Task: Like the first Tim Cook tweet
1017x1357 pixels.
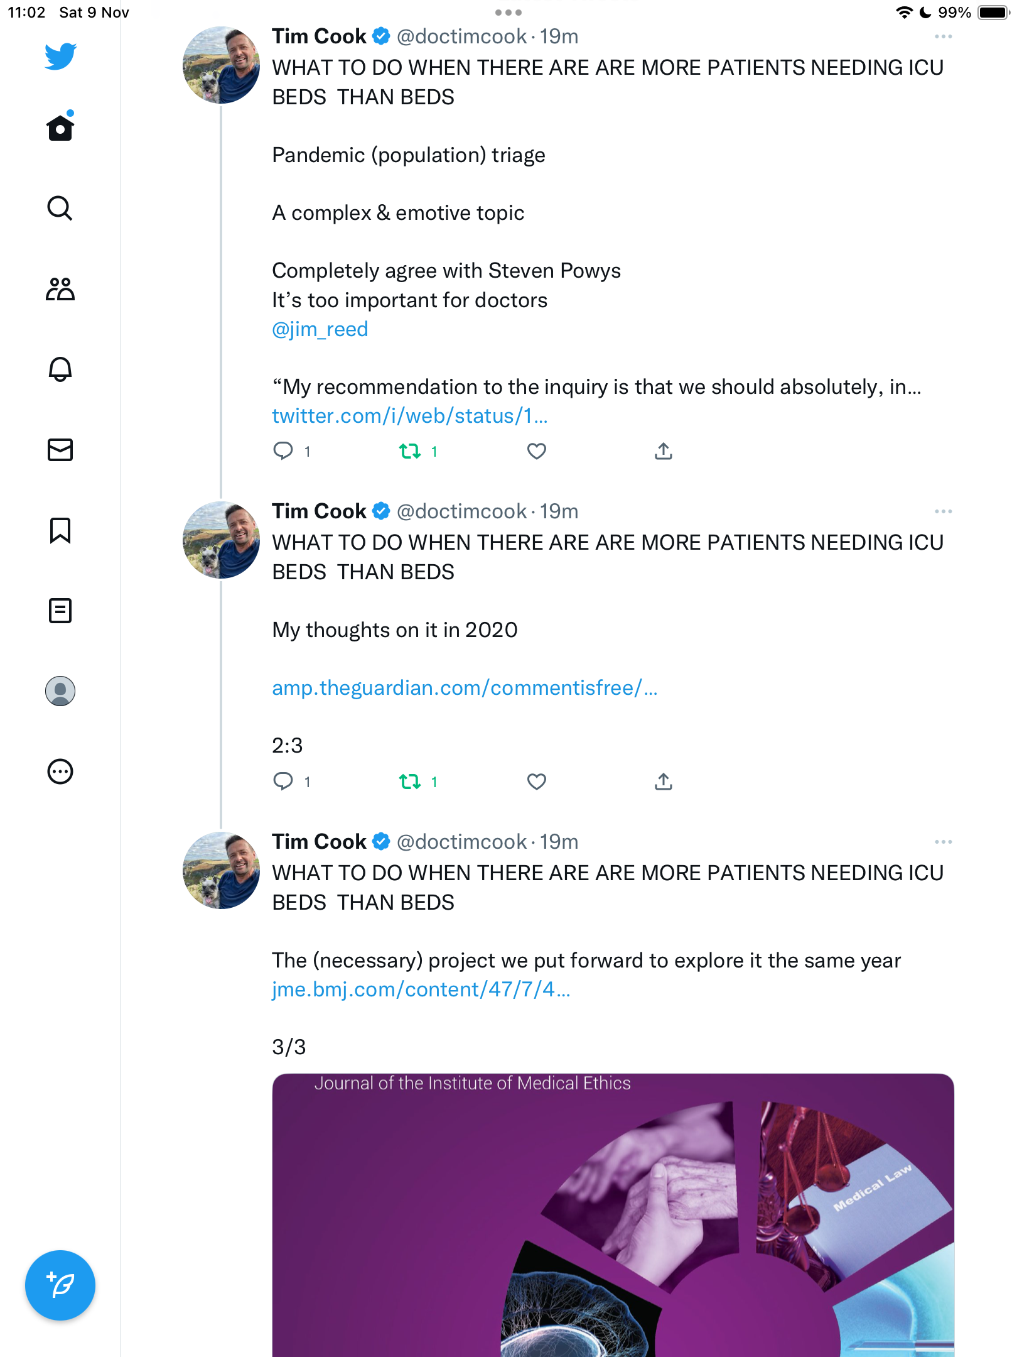Action: coord(537,451)
